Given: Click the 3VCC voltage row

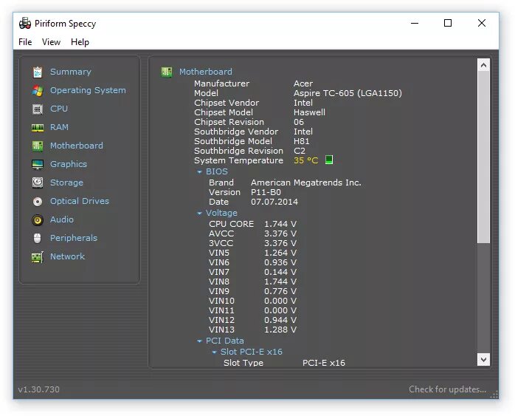Looking at the screenshot, I should (252, 243).
